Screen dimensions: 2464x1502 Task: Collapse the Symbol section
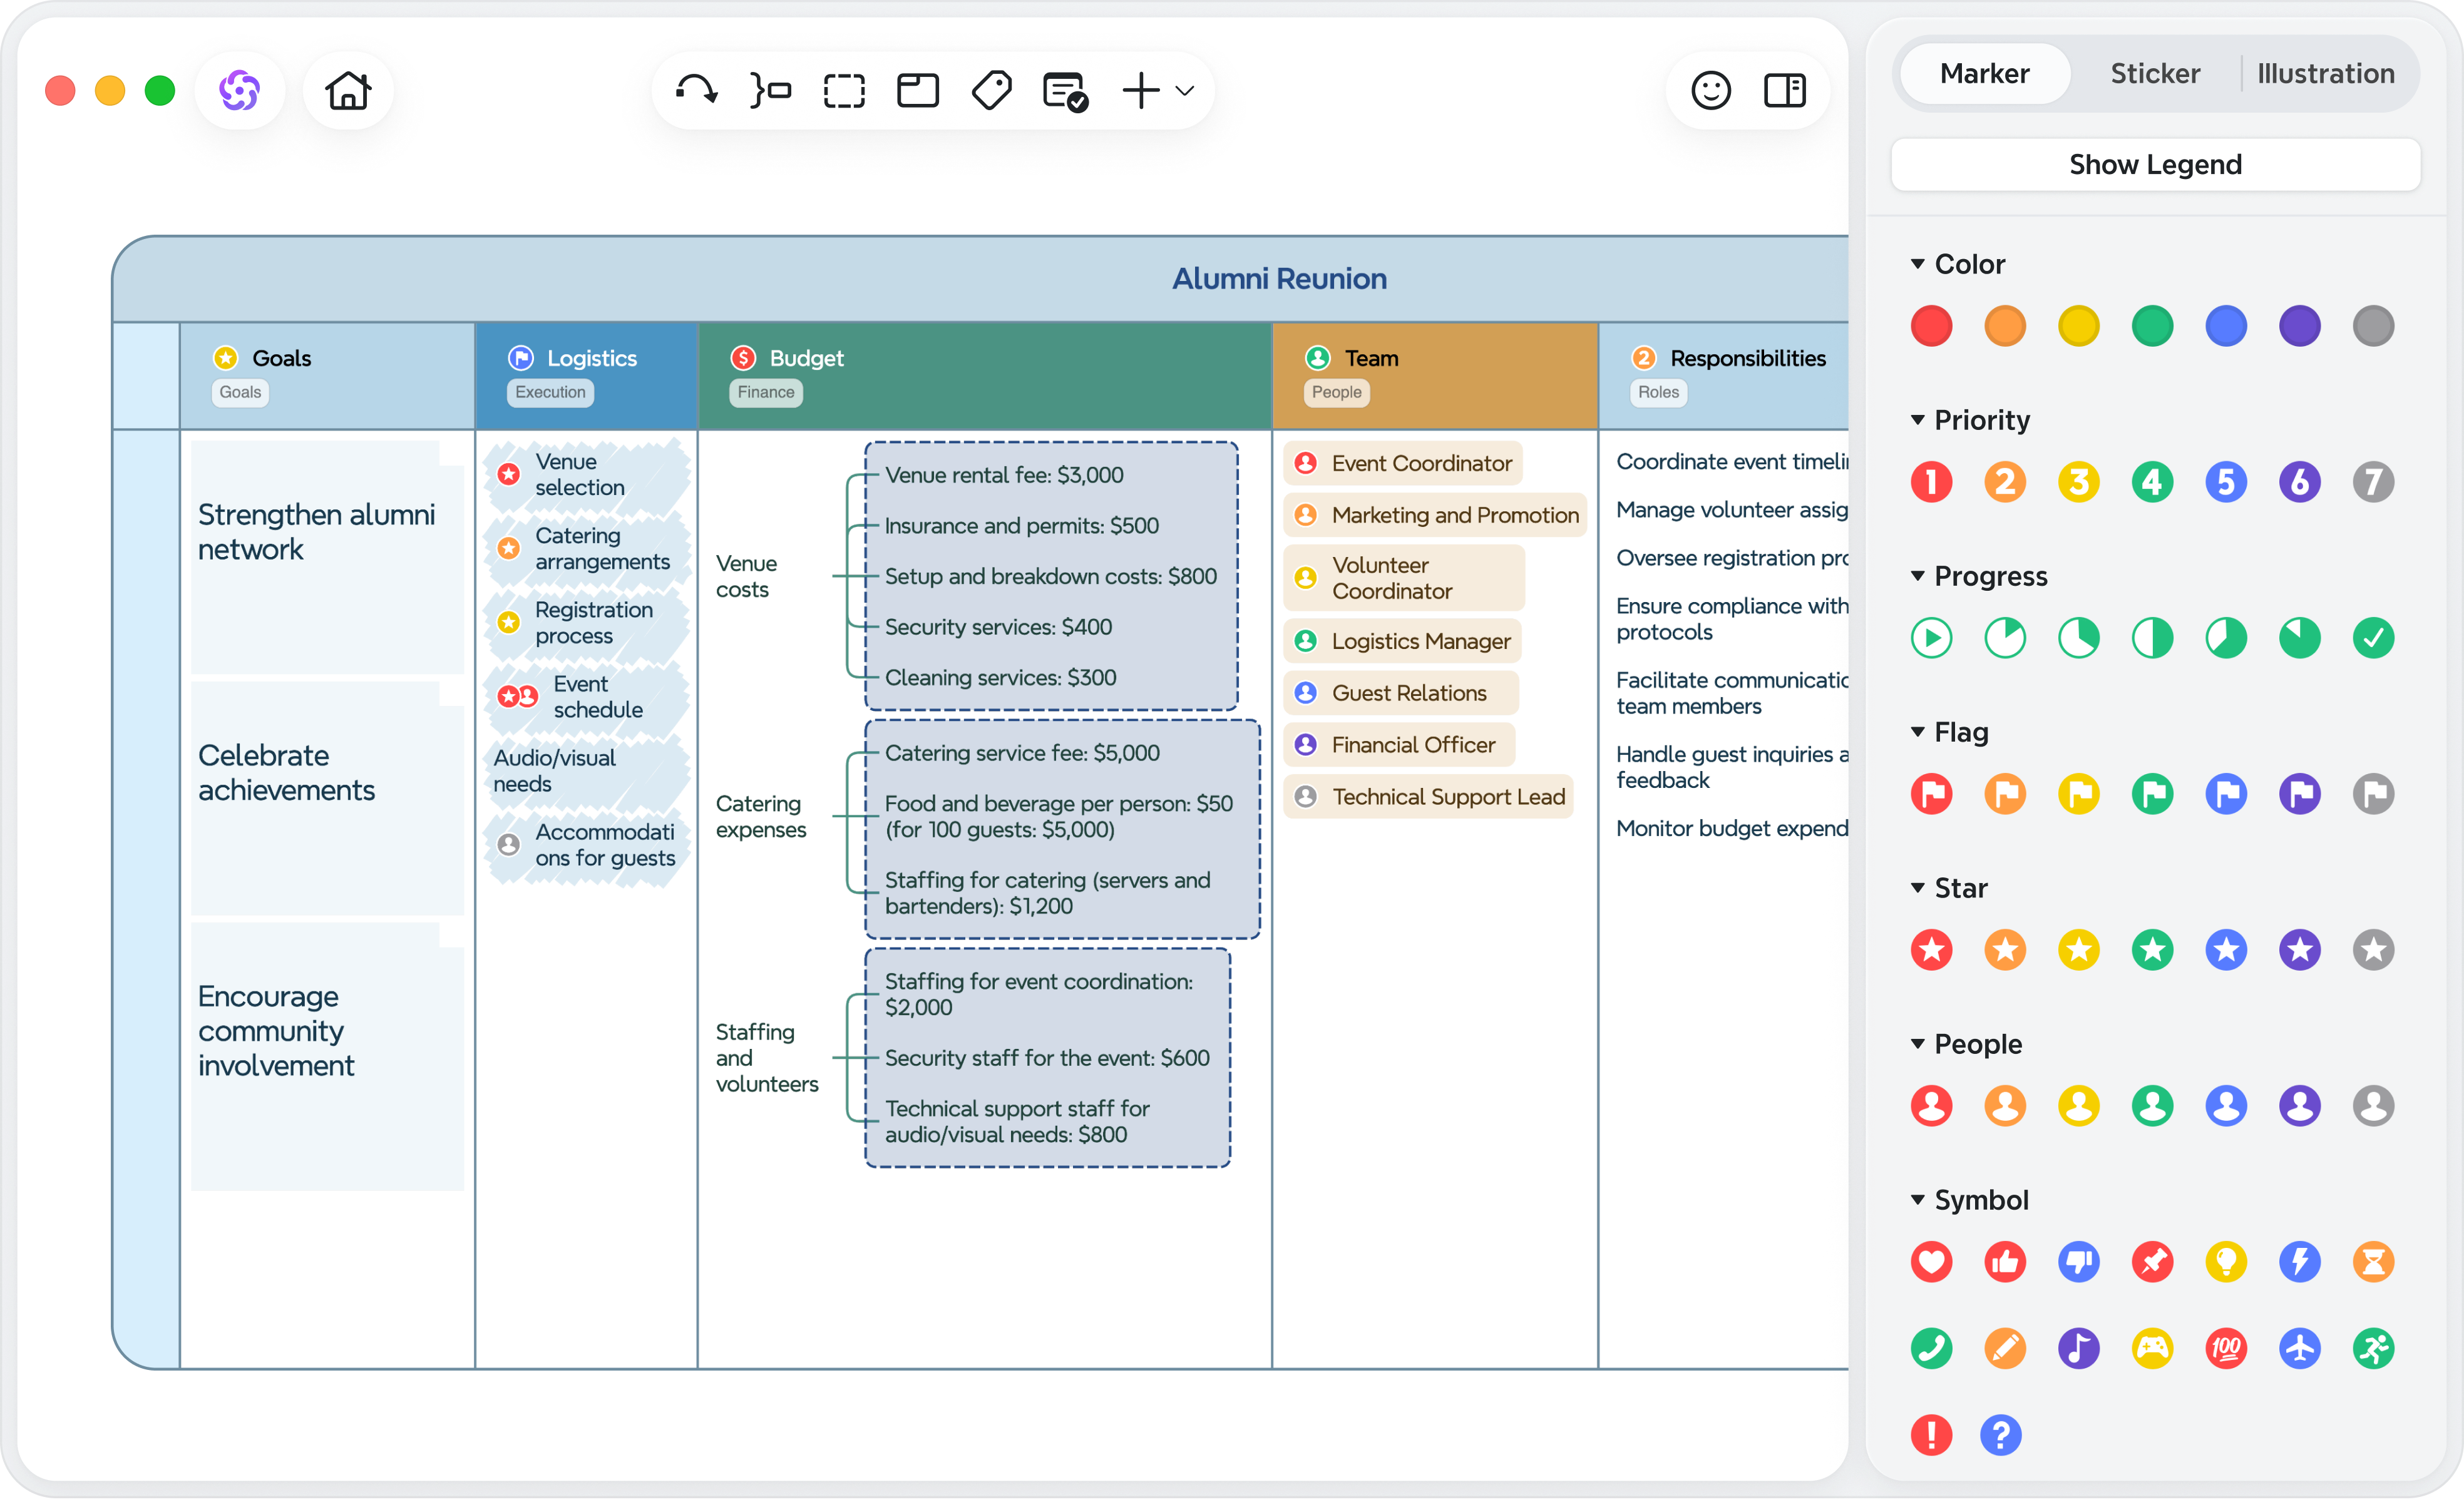[x=1918, y=1200]
